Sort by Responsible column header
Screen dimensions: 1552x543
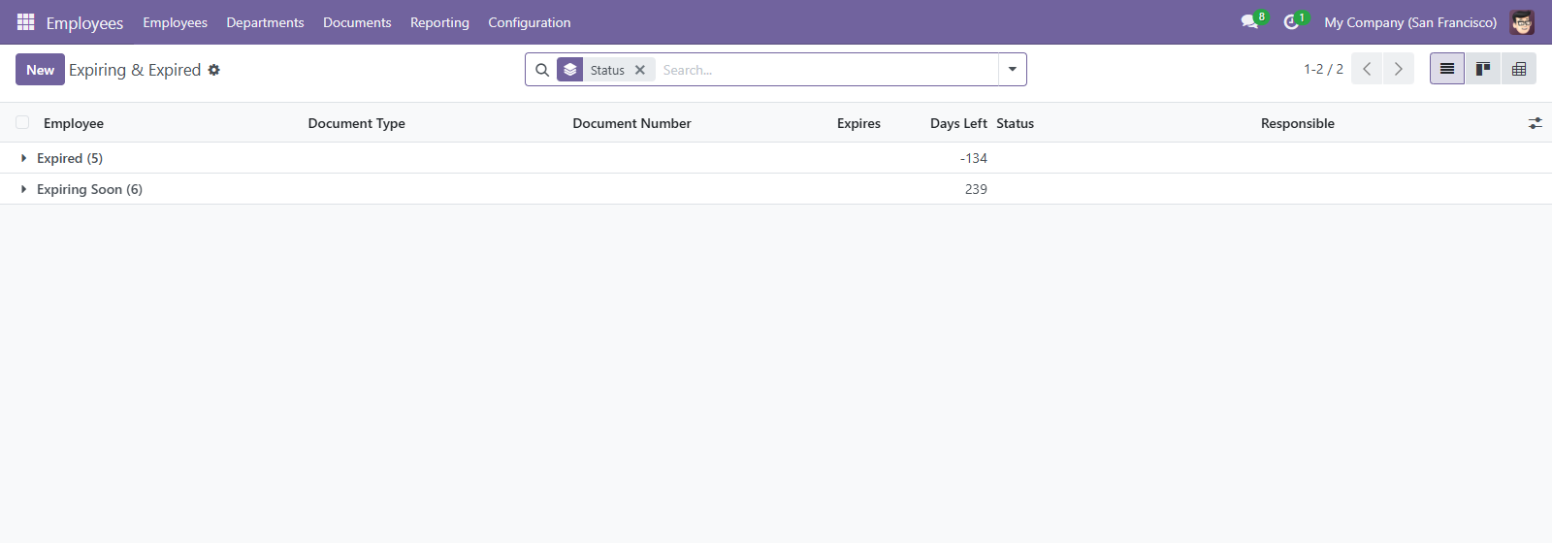click(1297, 123)
